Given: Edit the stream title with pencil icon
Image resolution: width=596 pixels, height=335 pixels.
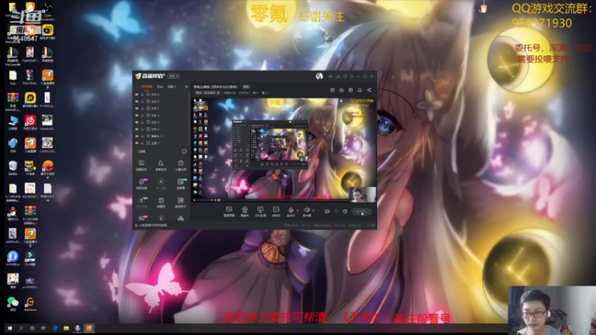Looking at the screenshot, I should tap(218, 92).
